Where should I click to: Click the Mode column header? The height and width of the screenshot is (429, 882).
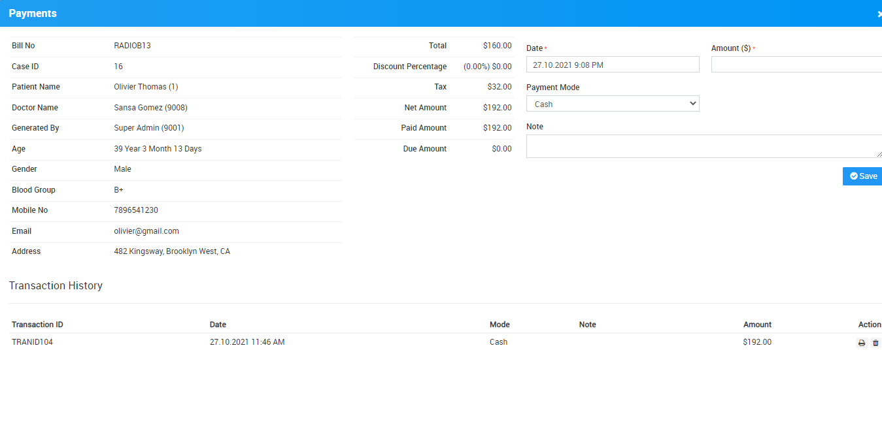click(500, 325)
